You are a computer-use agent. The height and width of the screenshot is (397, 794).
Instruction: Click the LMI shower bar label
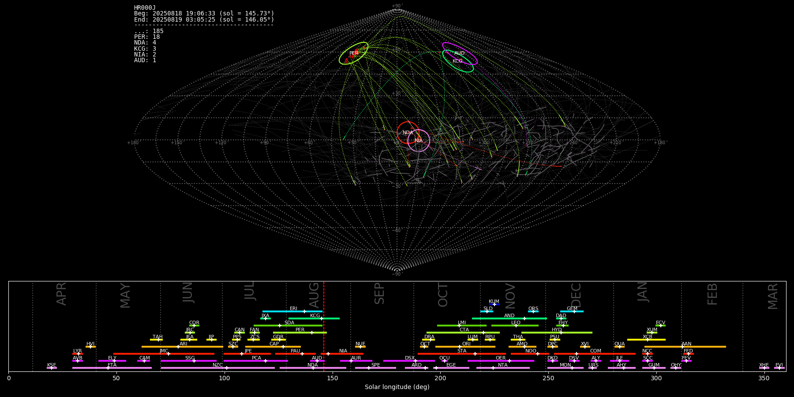pos(462,323)
